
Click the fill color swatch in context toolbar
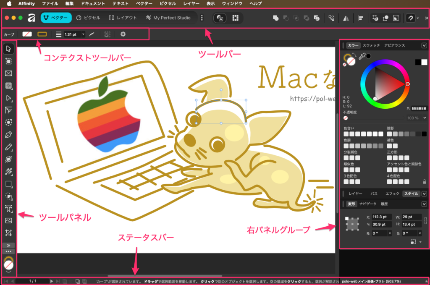coord(27,34)
